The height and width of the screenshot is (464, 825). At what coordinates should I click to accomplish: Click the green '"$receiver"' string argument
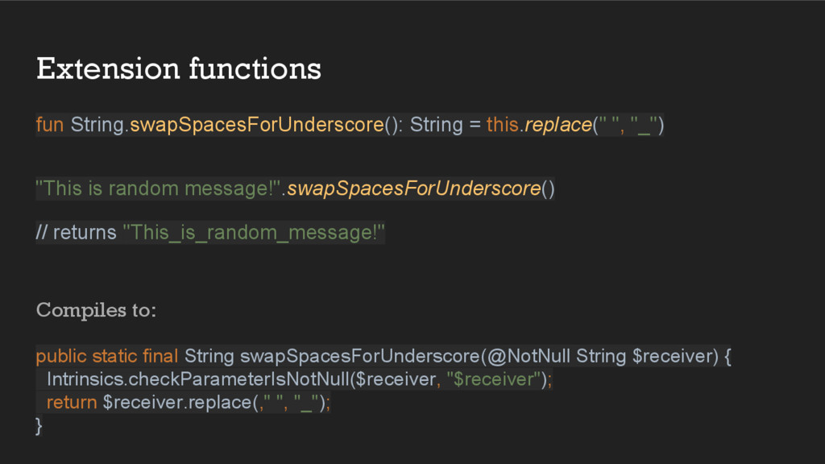click(x=494, y=379)
